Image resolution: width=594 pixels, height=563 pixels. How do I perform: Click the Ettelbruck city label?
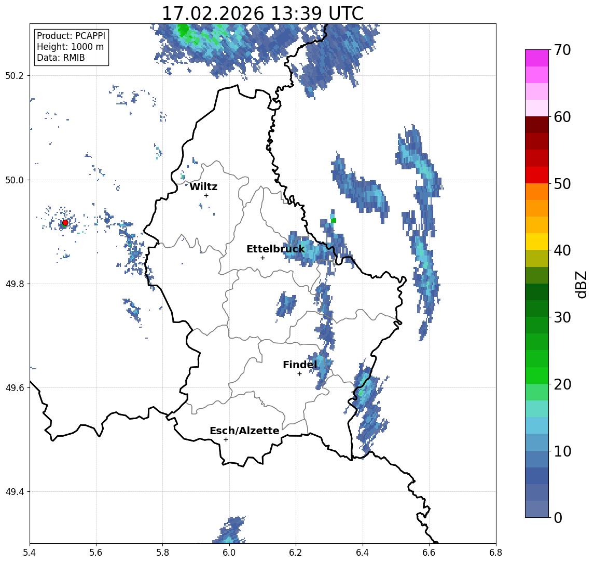coord(275,249)
